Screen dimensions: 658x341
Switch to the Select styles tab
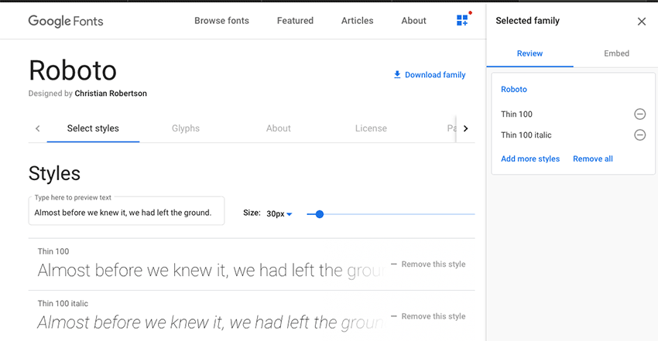93,128
